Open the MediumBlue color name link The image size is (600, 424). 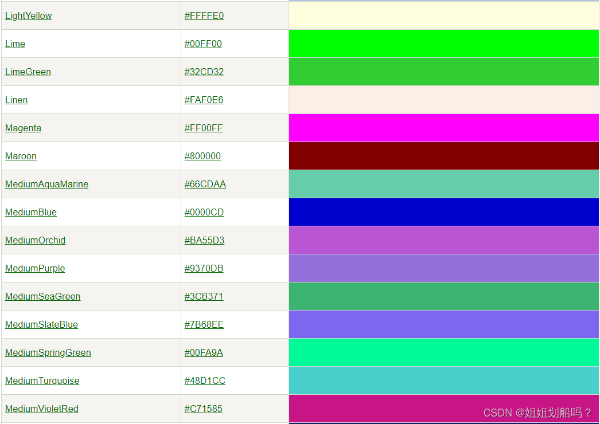tap(31, 212)
